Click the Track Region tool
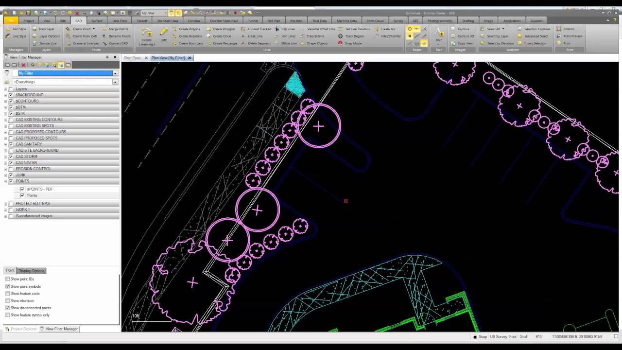Screen dimensions: 622x350 coord(351,36)
